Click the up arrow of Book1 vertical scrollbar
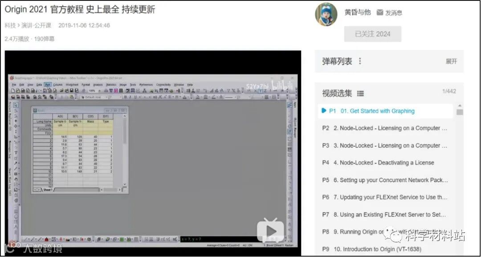Viewport: 481px width, 257px height. coord(125,116)
